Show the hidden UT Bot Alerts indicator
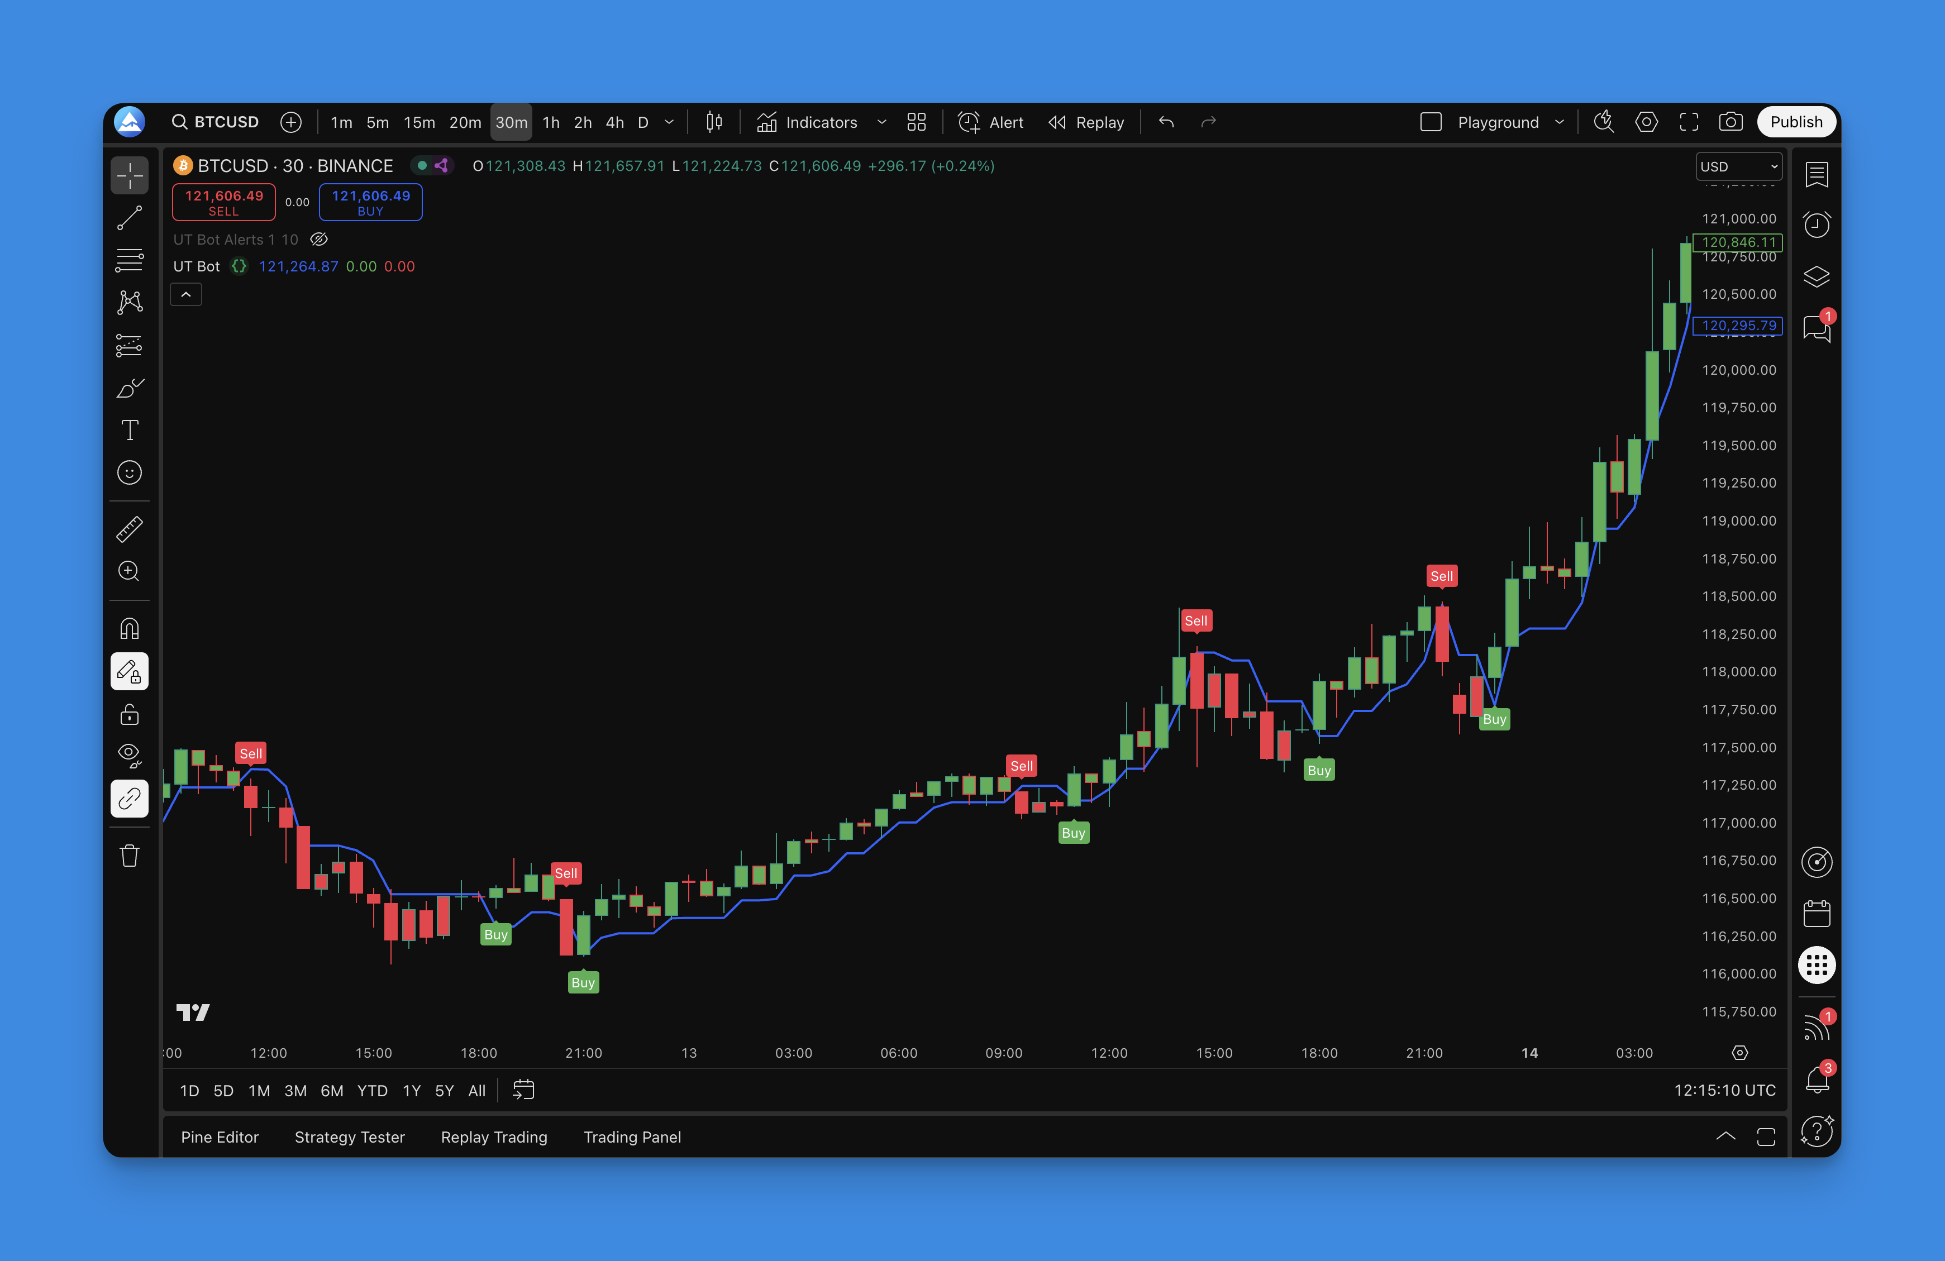The height and width of the screenshot is (1261, 1945). (x=319, y=240)
